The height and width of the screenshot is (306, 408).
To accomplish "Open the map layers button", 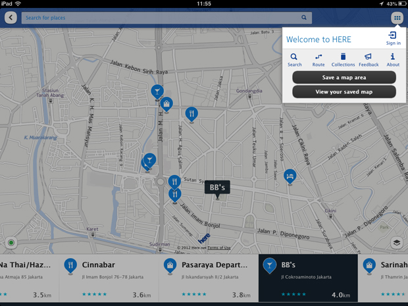I will 397,243.
